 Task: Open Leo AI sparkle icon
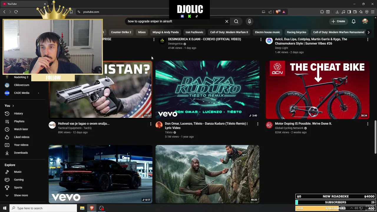(x=361, y=12)
